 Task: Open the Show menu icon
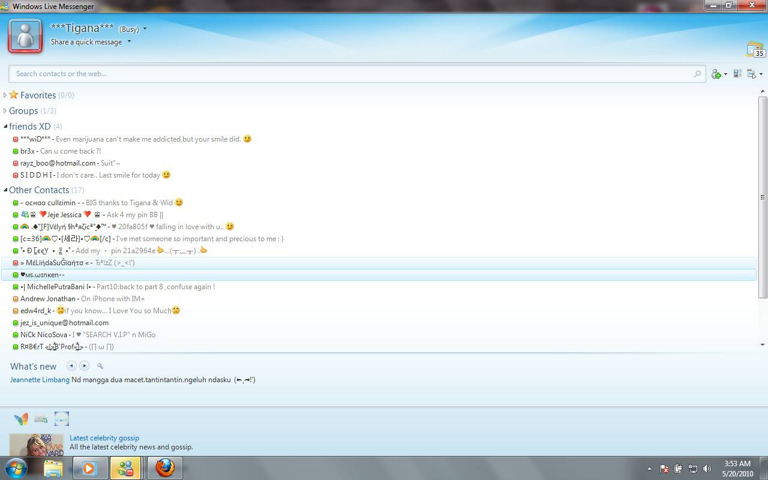752,74
